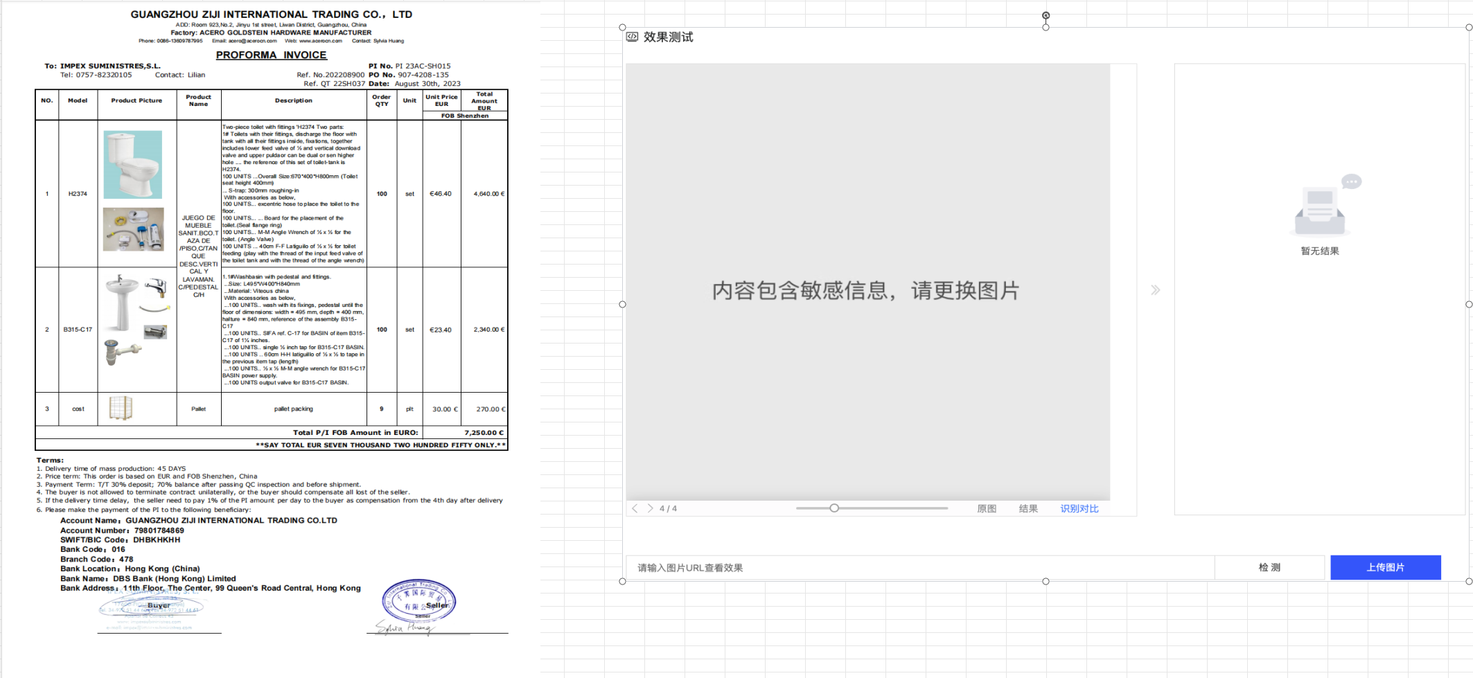The width and height of the screenshot is (1473, 678).
Task: Click the left-middle resize handle of the embedded image
Action: pos(622,304)
